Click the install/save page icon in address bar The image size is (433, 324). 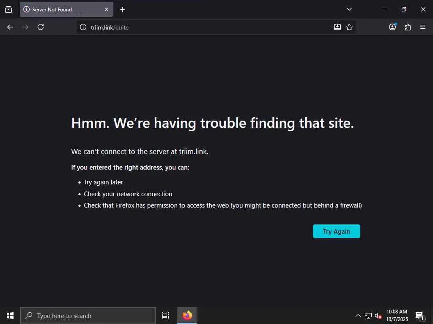(337, 27)
